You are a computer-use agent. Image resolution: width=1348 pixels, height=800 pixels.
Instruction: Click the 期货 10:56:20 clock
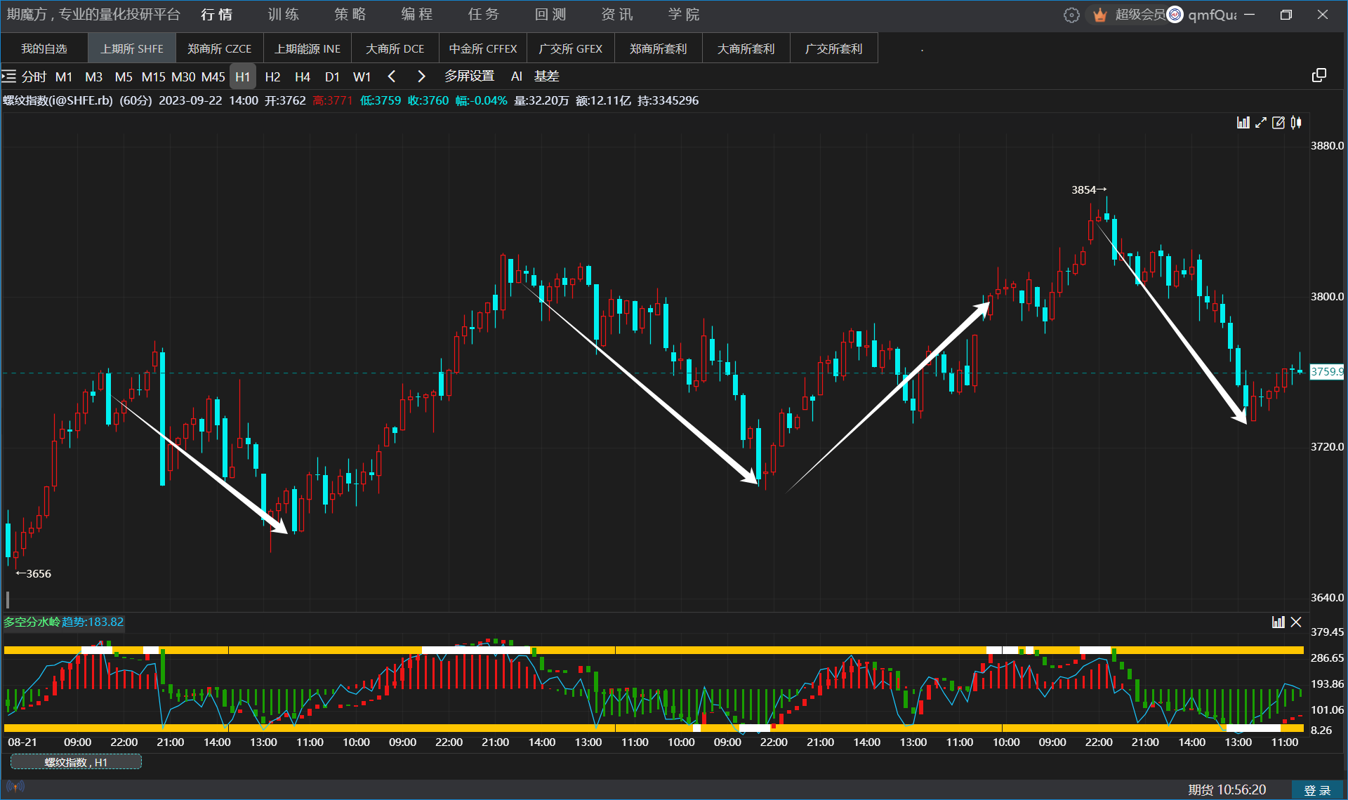point(1227,789)
